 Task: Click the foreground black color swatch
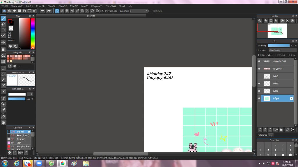pos(10,21)
